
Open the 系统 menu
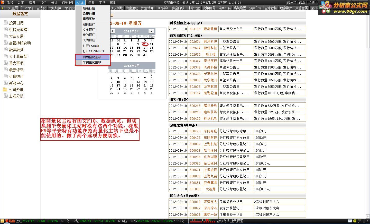pos(10,3)
